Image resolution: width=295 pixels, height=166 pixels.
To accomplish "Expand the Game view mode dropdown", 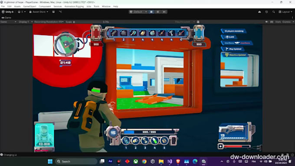I will click(8, 22).
